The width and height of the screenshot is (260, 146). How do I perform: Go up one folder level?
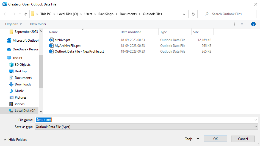(x=26, y=14)
